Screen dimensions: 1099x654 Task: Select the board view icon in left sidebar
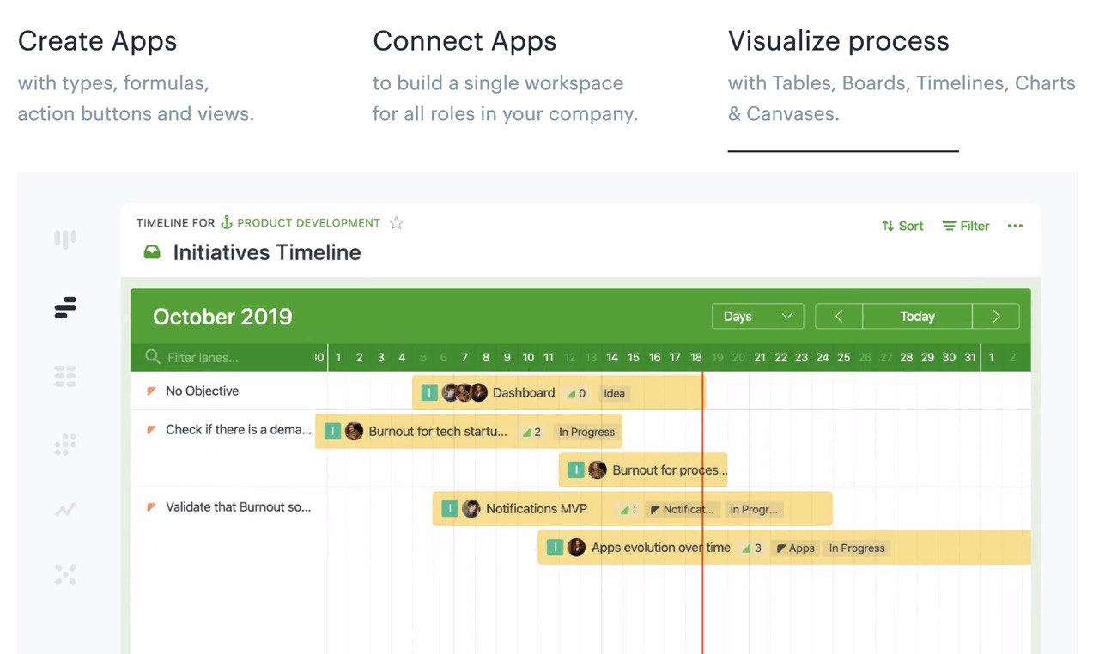pyautogui.click(x=65, y=239)
